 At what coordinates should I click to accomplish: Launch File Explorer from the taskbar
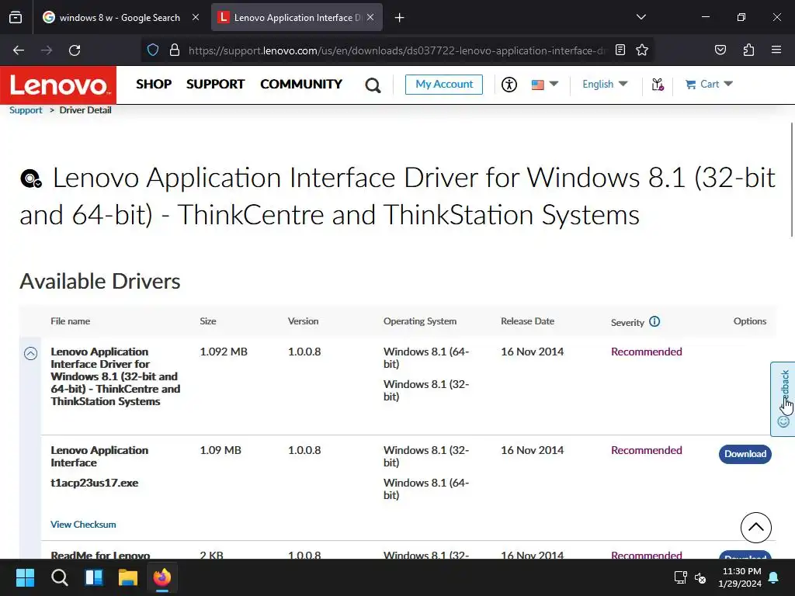pos(128,577)
